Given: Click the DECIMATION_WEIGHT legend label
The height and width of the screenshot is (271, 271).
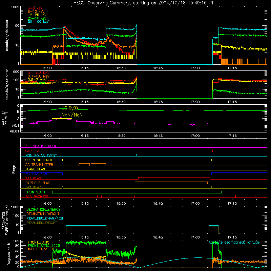Looking at the screenshot, I should coord(43,214).
